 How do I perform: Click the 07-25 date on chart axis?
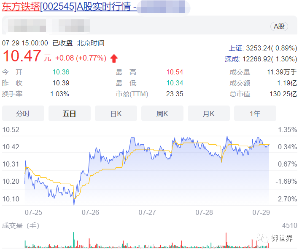(33, 212)
